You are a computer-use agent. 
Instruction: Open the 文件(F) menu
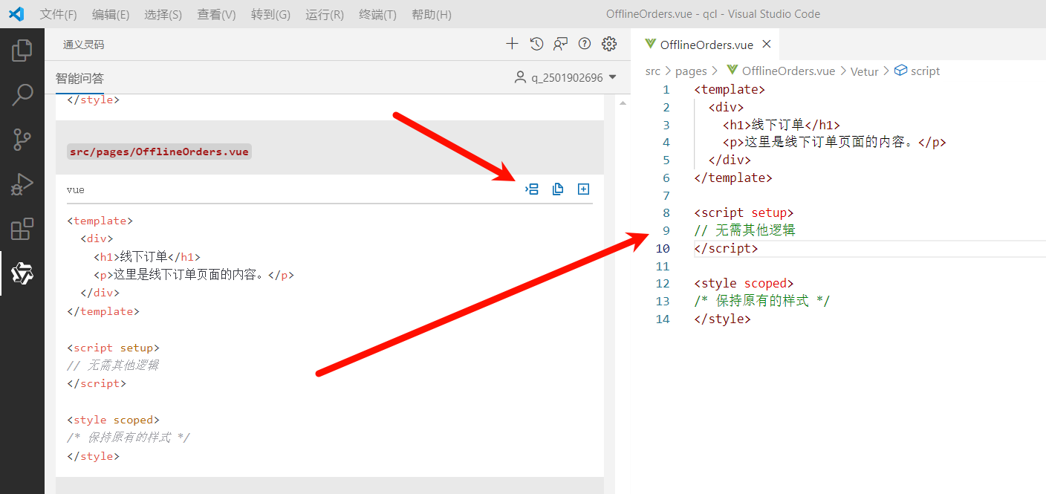click(59, 15)
